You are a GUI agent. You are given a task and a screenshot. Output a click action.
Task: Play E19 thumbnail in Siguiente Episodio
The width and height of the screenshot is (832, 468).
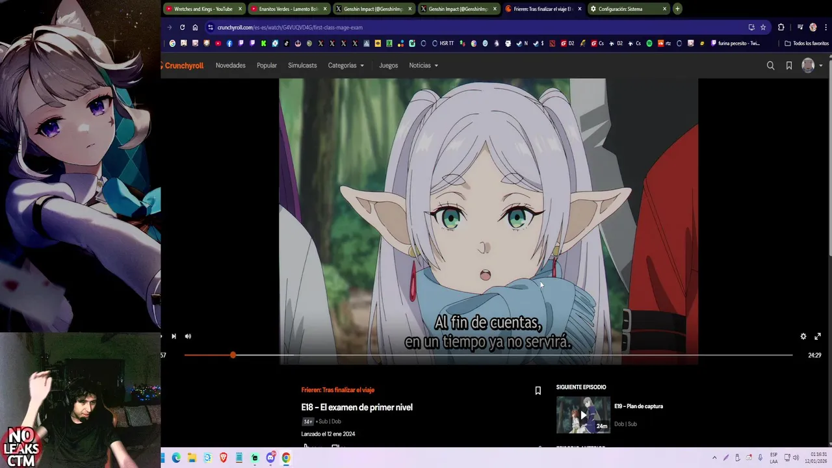(583, 415)
